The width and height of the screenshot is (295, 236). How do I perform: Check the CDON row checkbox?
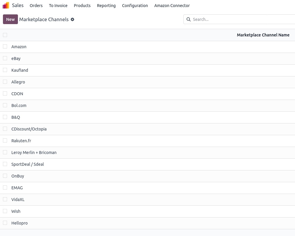(x=5, y=93)
